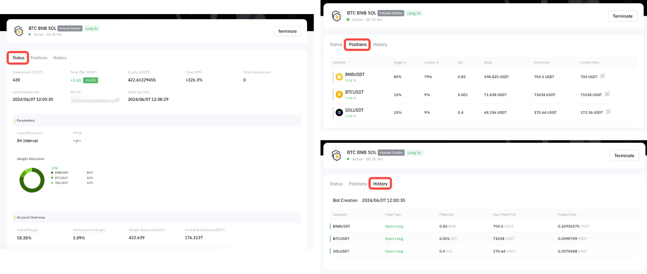Click the weight allocation donut chart
The height and width of the screenshot is (274, 647).
pos(32,180)
